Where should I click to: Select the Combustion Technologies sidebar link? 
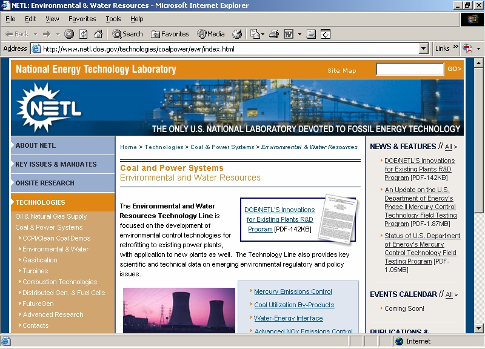coord(59,282)
